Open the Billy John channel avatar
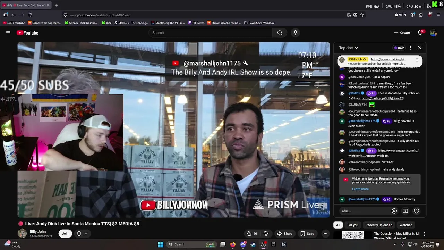This screenshot has height=250, width=444. [x=22, y=233]
